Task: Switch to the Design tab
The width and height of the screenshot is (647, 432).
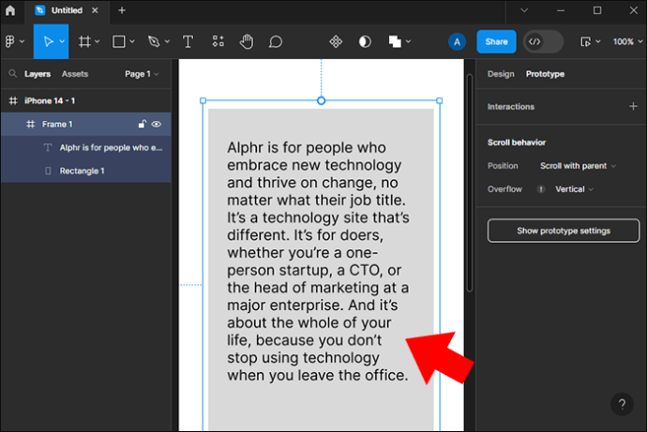Action: pos(501,74)
